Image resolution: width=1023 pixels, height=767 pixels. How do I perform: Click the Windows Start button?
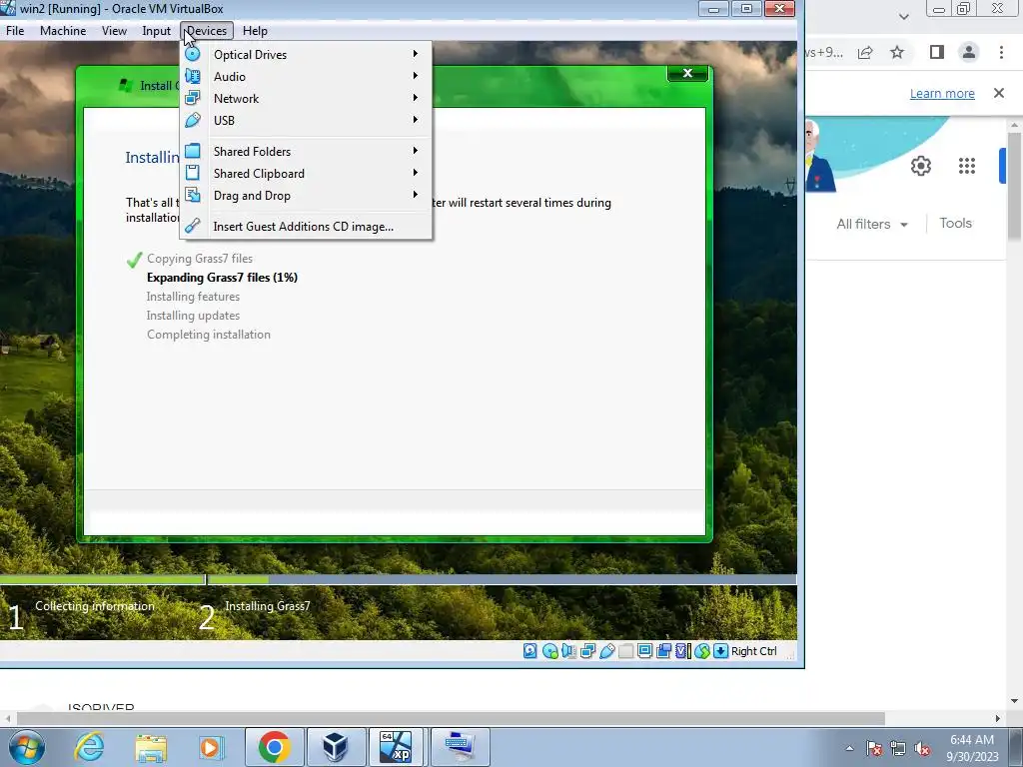(27, 747)
